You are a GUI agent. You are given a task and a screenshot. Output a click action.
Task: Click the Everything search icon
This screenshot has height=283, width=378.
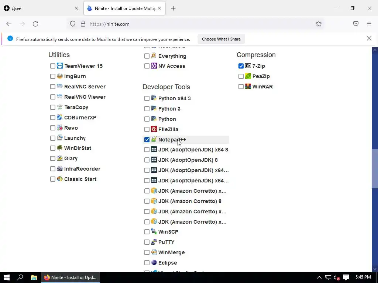pos(154,56)
